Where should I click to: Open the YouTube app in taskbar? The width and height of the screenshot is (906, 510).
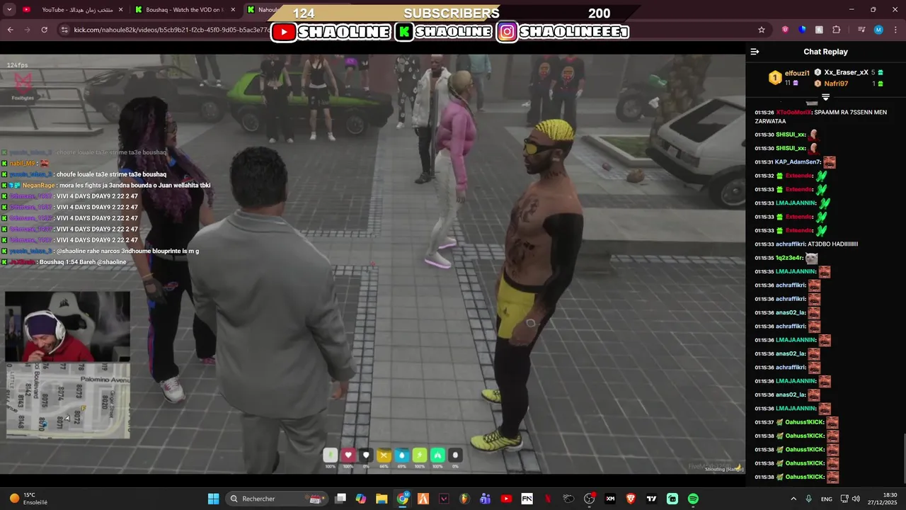click(x=506, y=499)
